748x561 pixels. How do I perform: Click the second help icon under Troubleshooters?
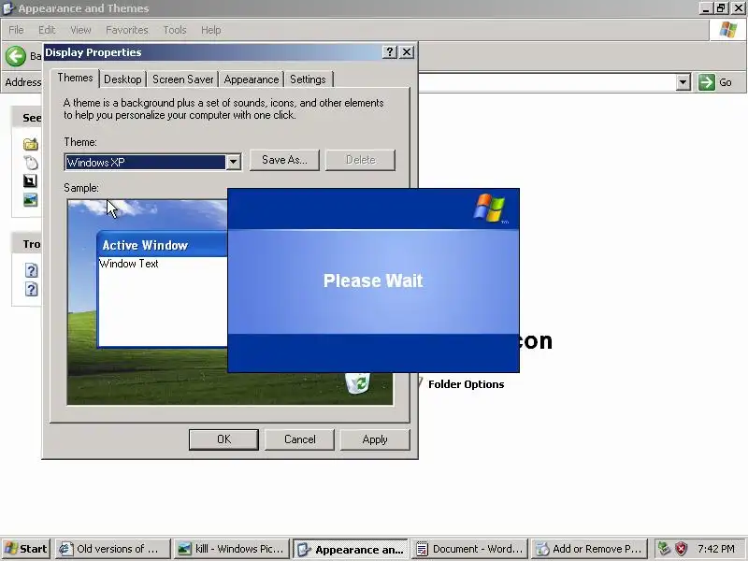tap(32, 289)
